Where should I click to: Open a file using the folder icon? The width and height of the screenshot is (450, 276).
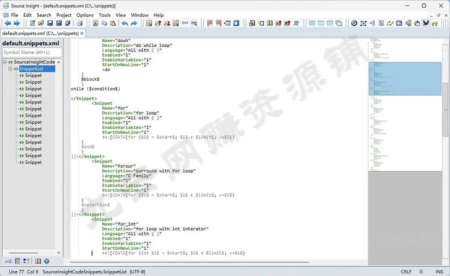pyautogui.click(x=41, y=23)
